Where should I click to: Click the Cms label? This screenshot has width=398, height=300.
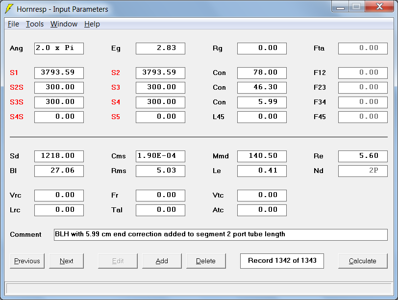[x=119, y=156]
